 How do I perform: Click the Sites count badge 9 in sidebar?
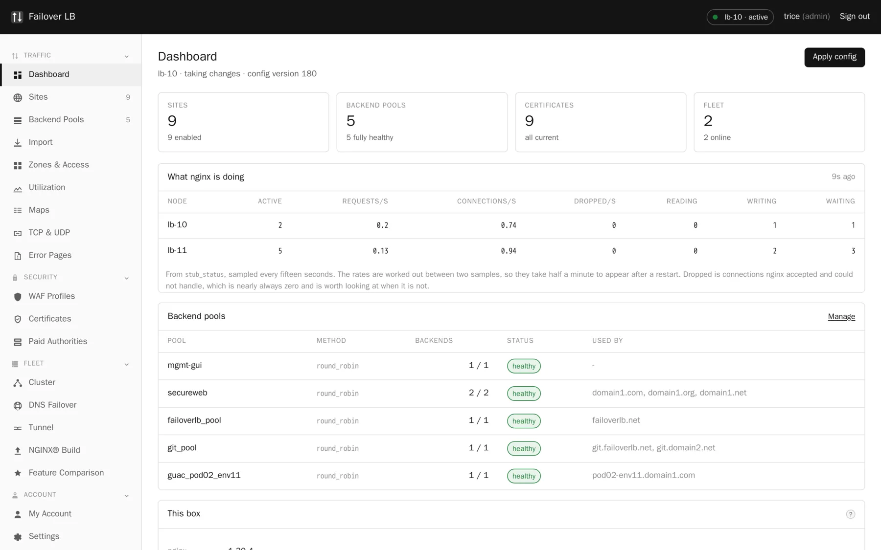(128, 97)
